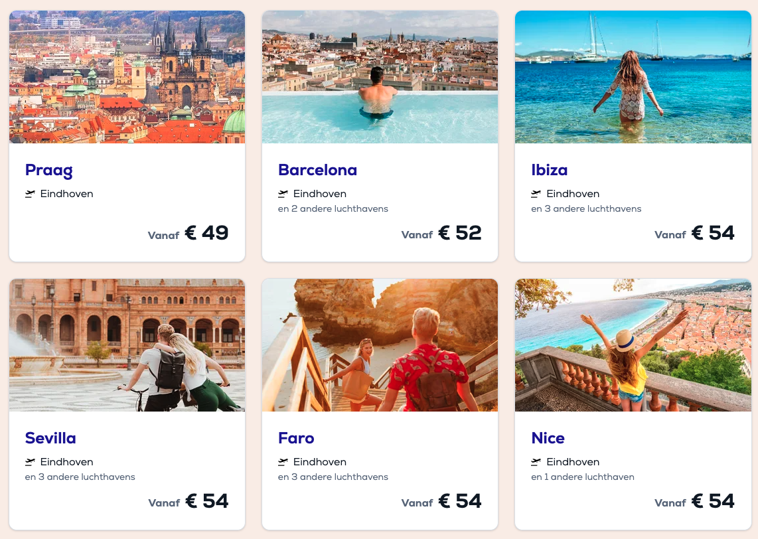Open the Nice destination title
The image size is (758, 539).
[548, 438]
